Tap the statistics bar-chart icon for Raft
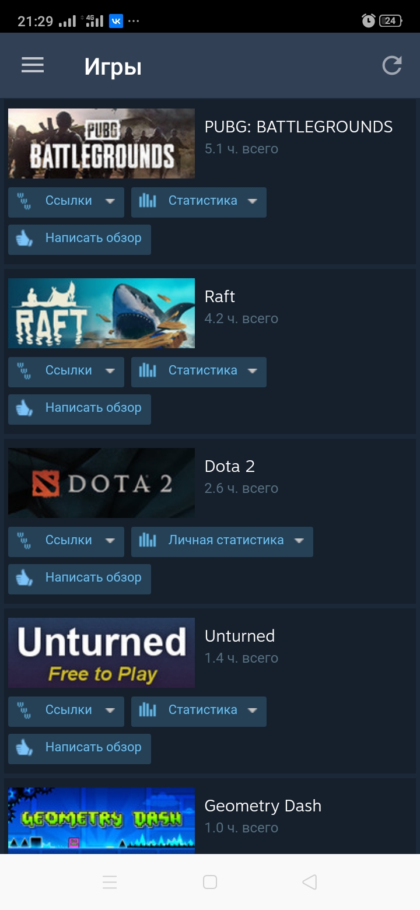This screenshot has height=910, width=420. [x=148, y=370]
